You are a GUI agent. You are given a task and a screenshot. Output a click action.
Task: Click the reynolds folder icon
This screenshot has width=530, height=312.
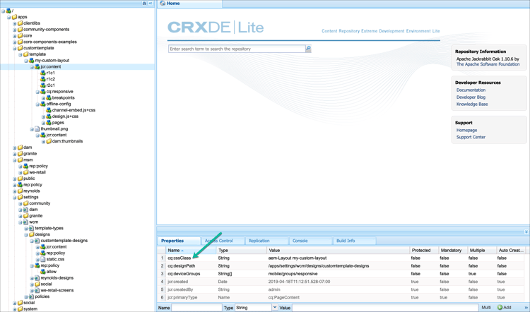tap(20, 191)
